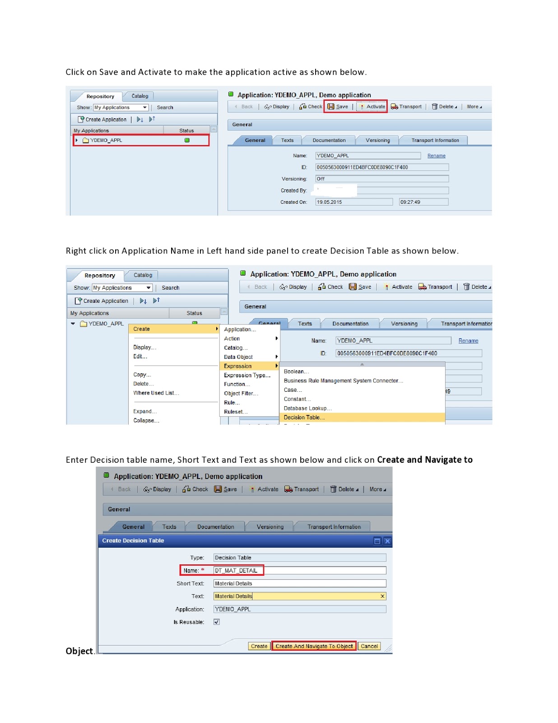Open the Texts tab in the top screenshot
558x723 pixels.
pos(287,140)
